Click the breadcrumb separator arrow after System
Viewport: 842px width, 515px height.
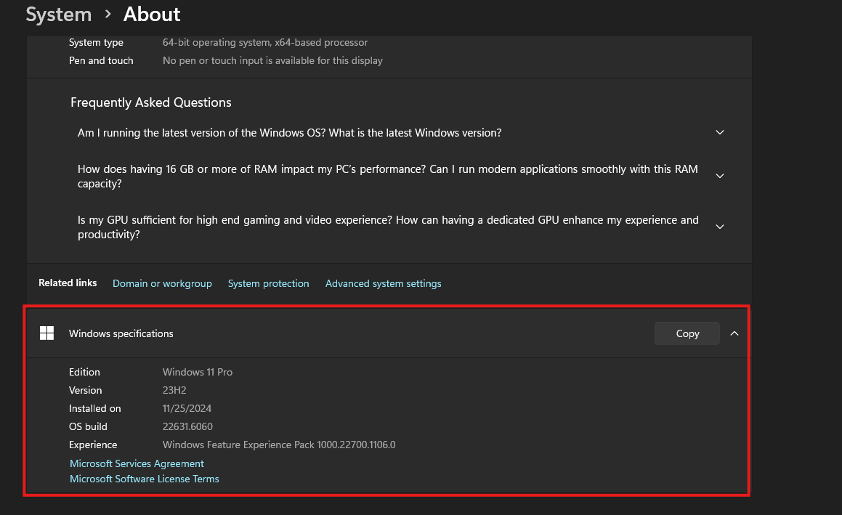point(108,15)
